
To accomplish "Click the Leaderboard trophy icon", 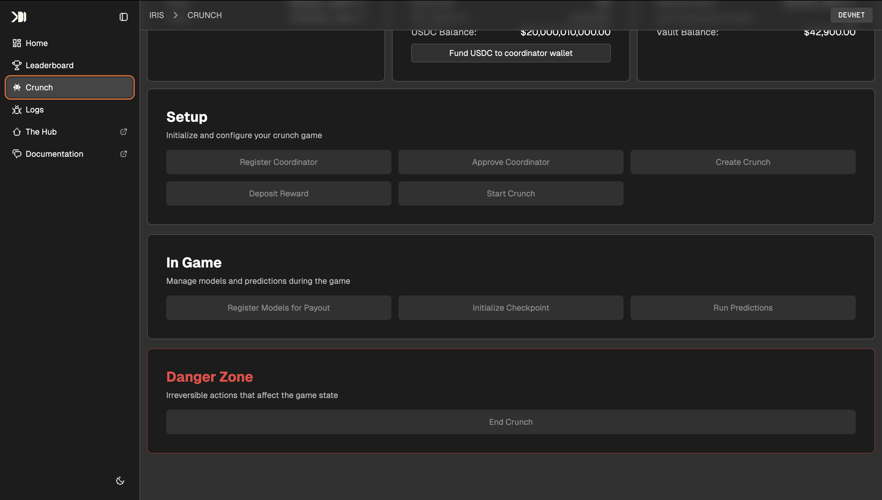I will click(17, 65).
